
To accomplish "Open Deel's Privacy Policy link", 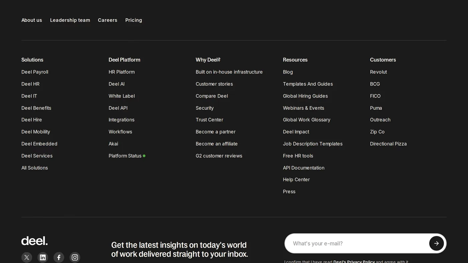I will pos(354,261).
